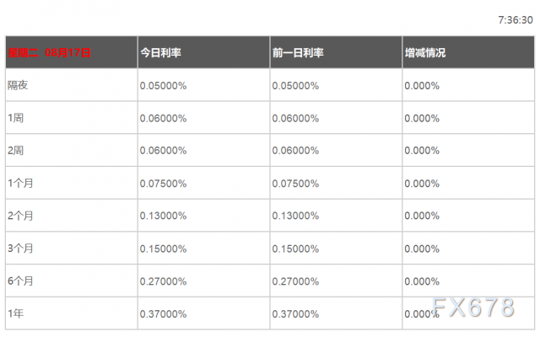Click the 2周 row label
The width and height of the screenshot is (540, 337).
point(16,150)
